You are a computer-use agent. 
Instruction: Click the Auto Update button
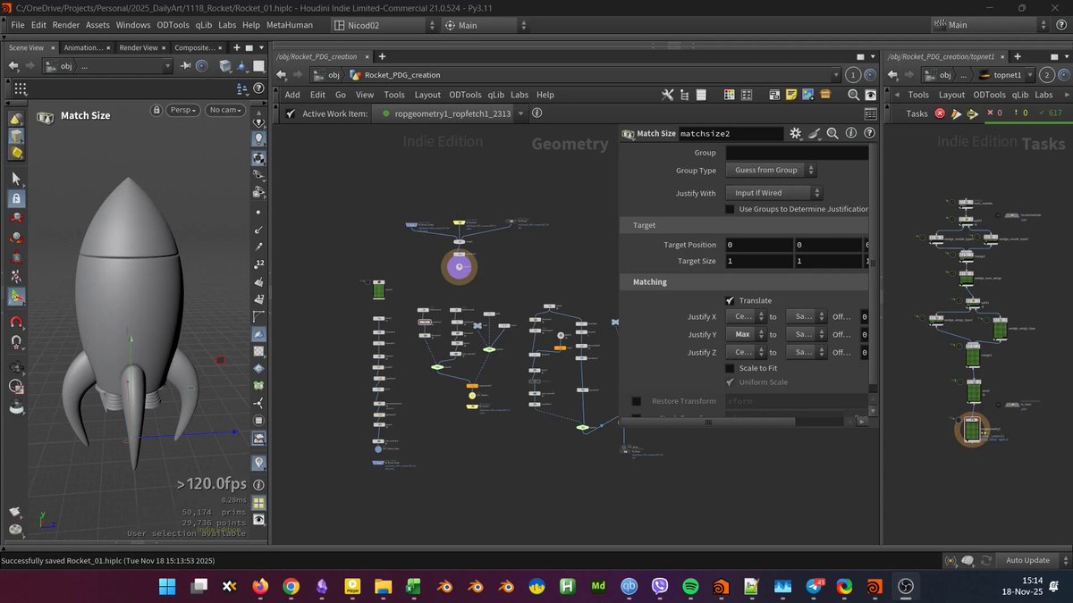[x=1027, y=560]
